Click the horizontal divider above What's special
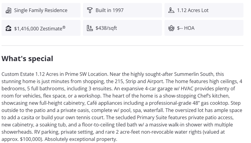This screenshot has width=251, height=143. [122, 45]
